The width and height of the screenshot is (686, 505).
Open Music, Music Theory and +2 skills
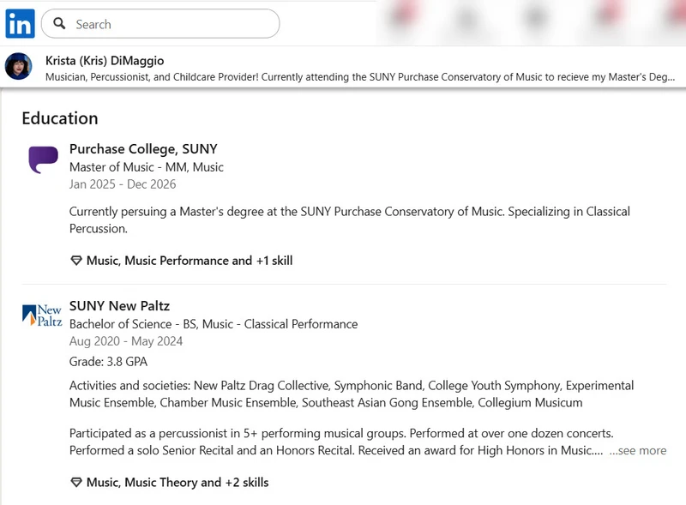tap(178, 482)
